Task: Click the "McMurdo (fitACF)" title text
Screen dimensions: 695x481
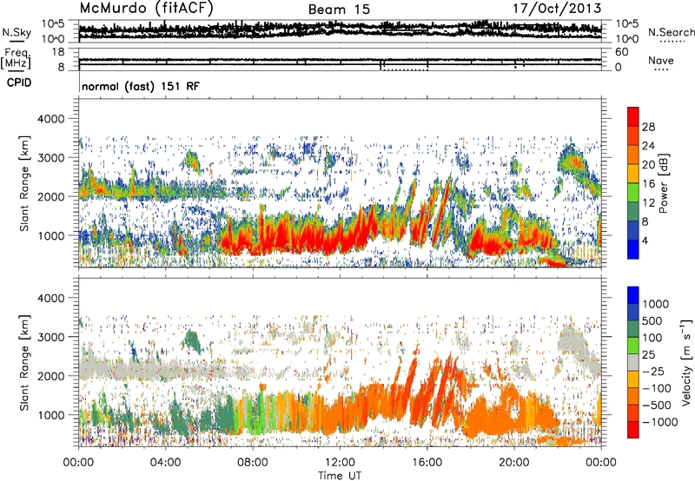Action: click(147, 8)
